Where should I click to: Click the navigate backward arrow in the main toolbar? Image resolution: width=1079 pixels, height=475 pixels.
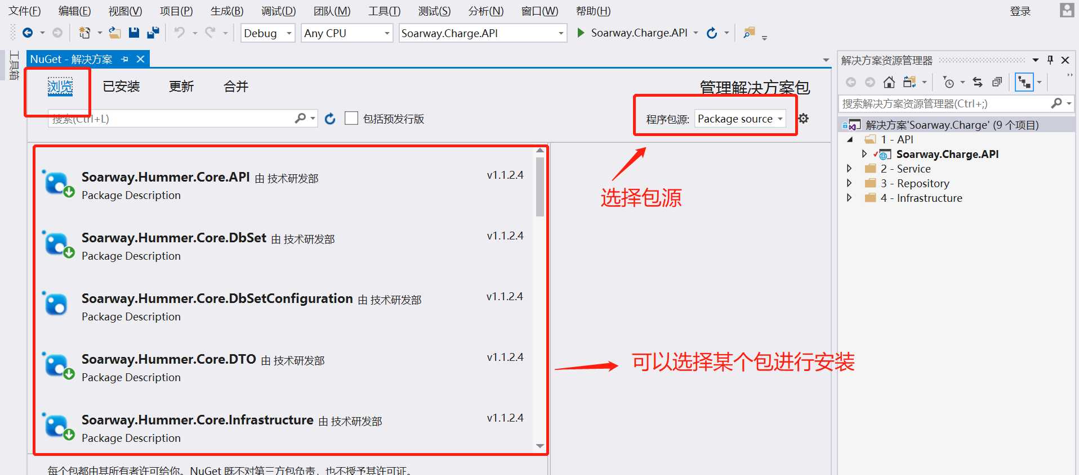click(27, 33)
